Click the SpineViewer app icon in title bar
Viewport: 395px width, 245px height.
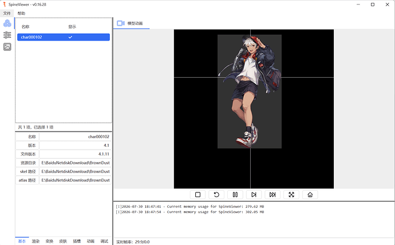4,5
